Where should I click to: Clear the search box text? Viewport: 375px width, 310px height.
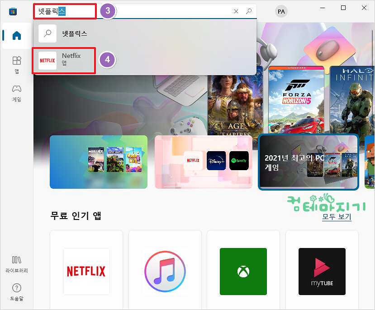(x=236, y=11)
